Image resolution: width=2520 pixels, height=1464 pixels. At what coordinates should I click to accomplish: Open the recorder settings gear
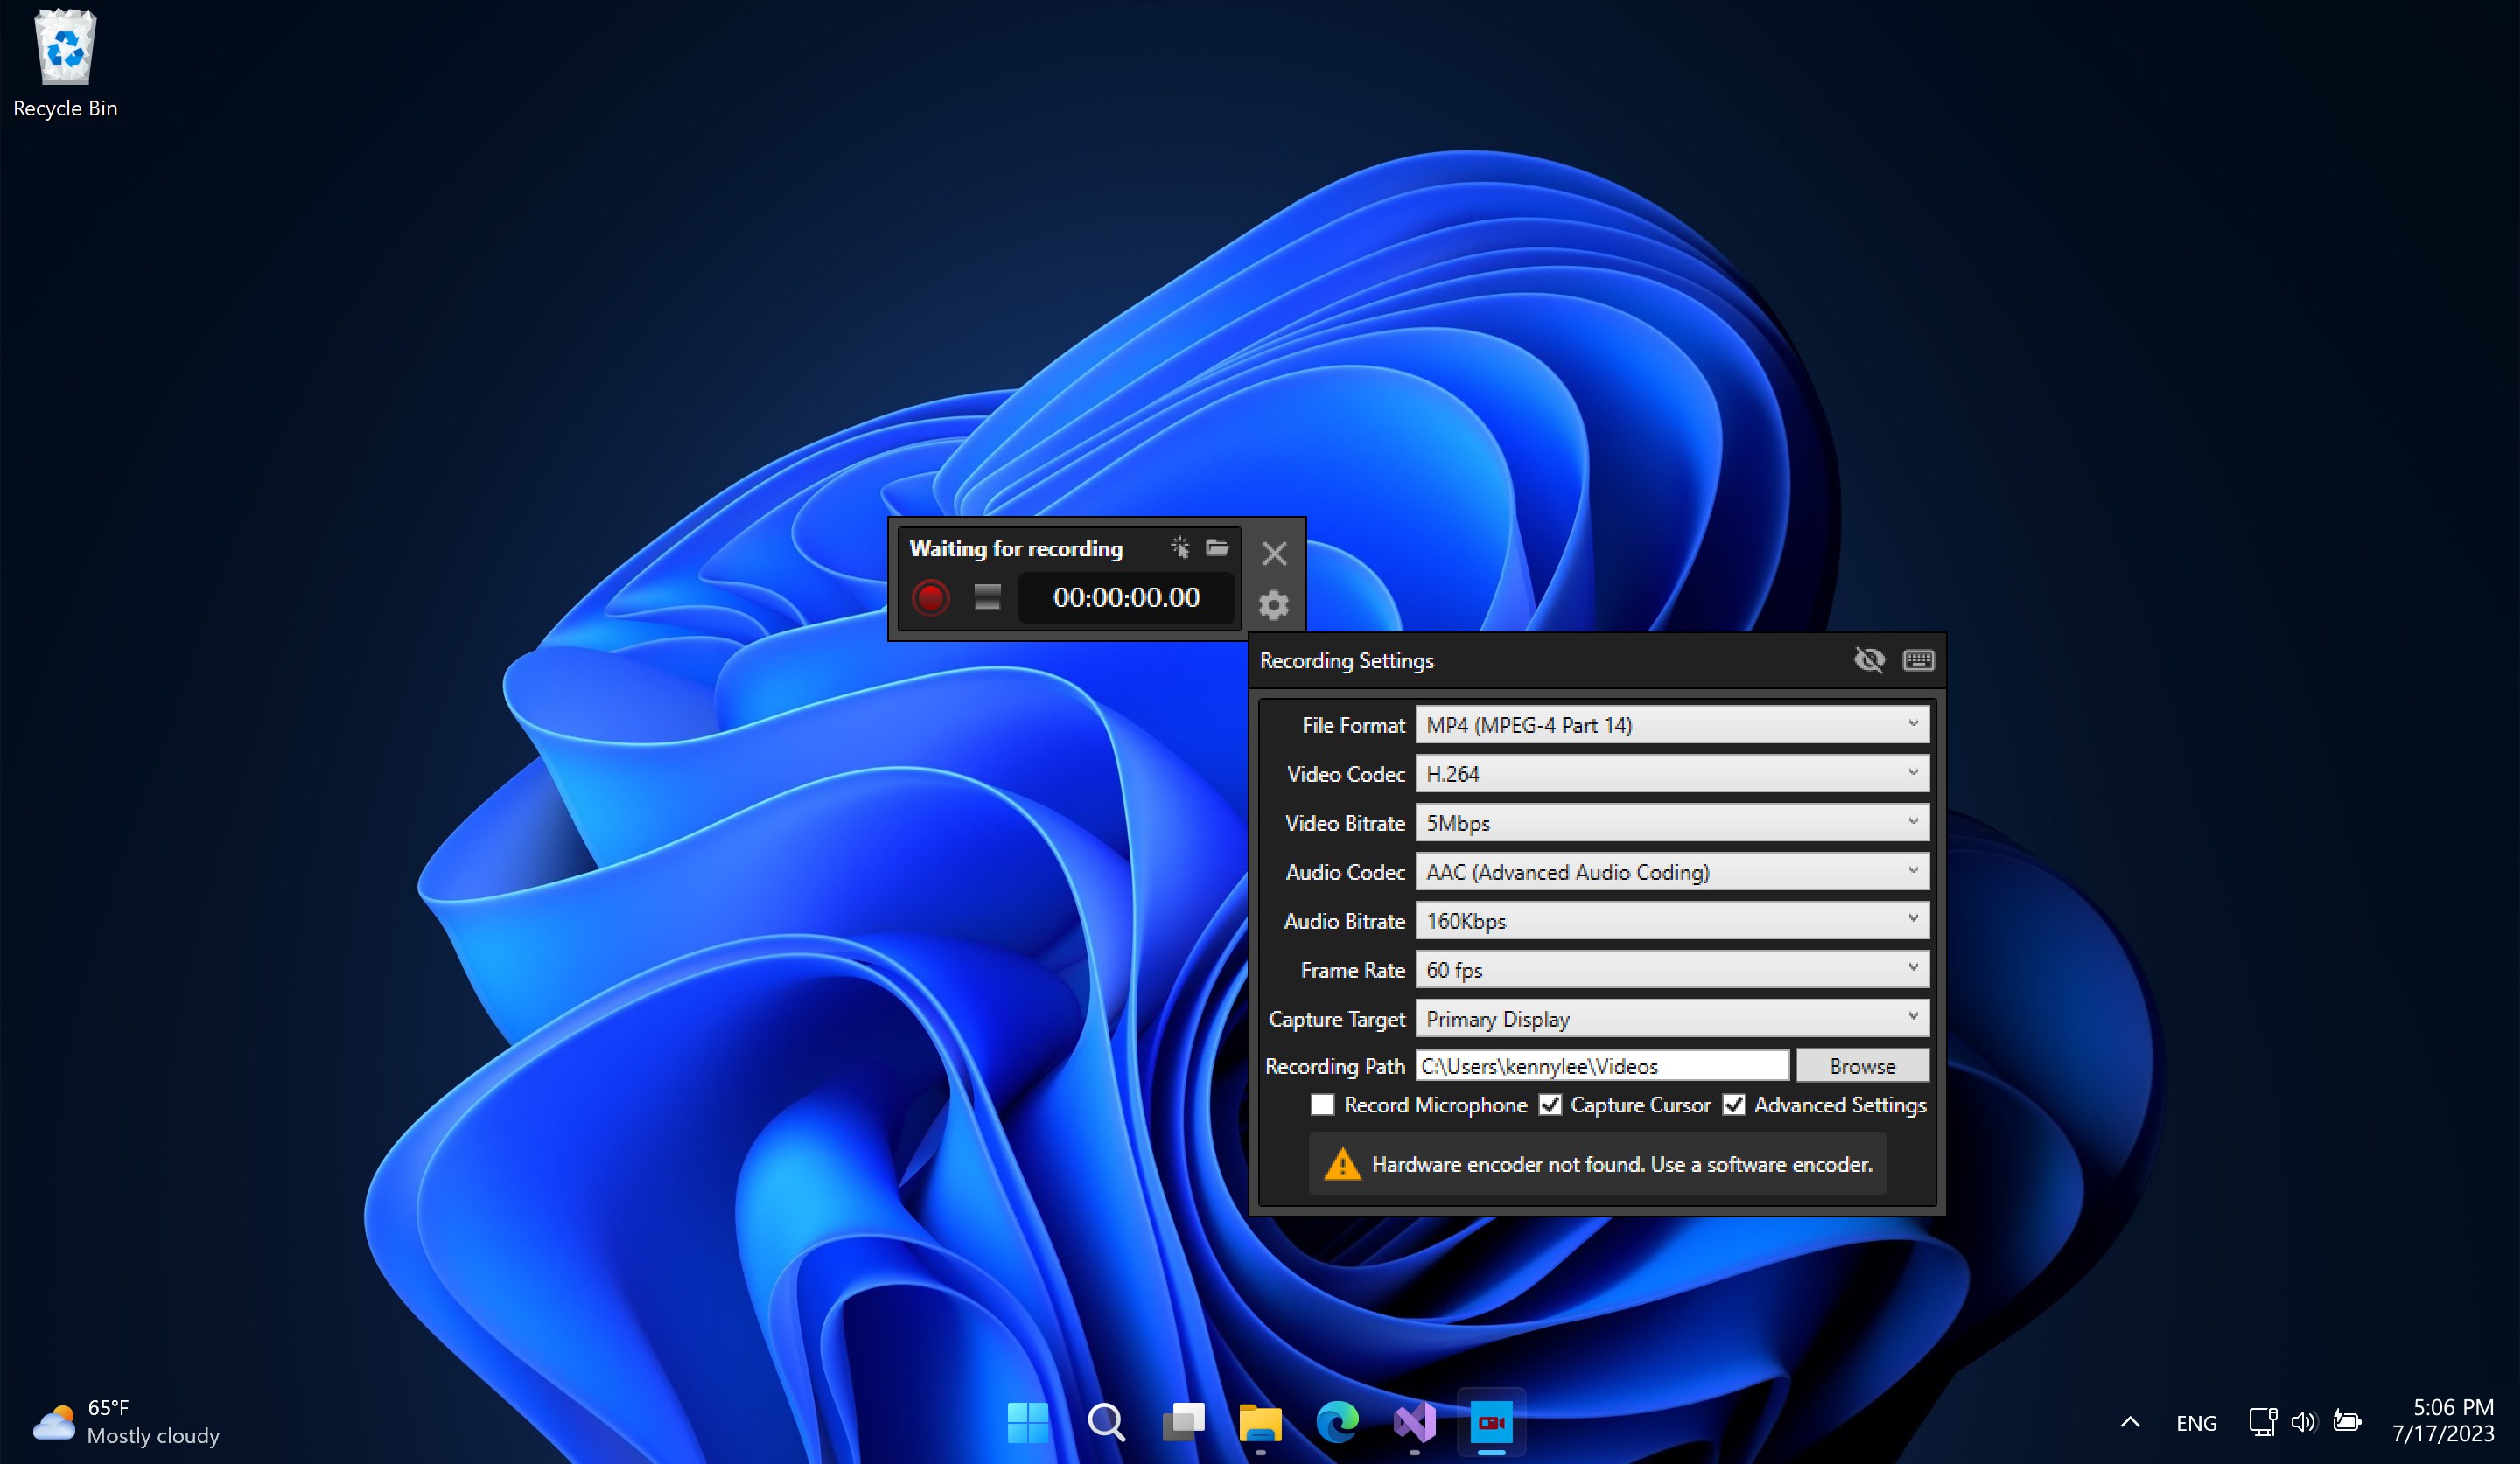coord(1273,604)
